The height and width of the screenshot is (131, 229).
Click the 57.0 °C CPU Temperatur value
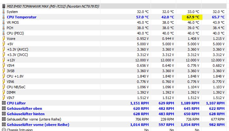coord(142,17)
